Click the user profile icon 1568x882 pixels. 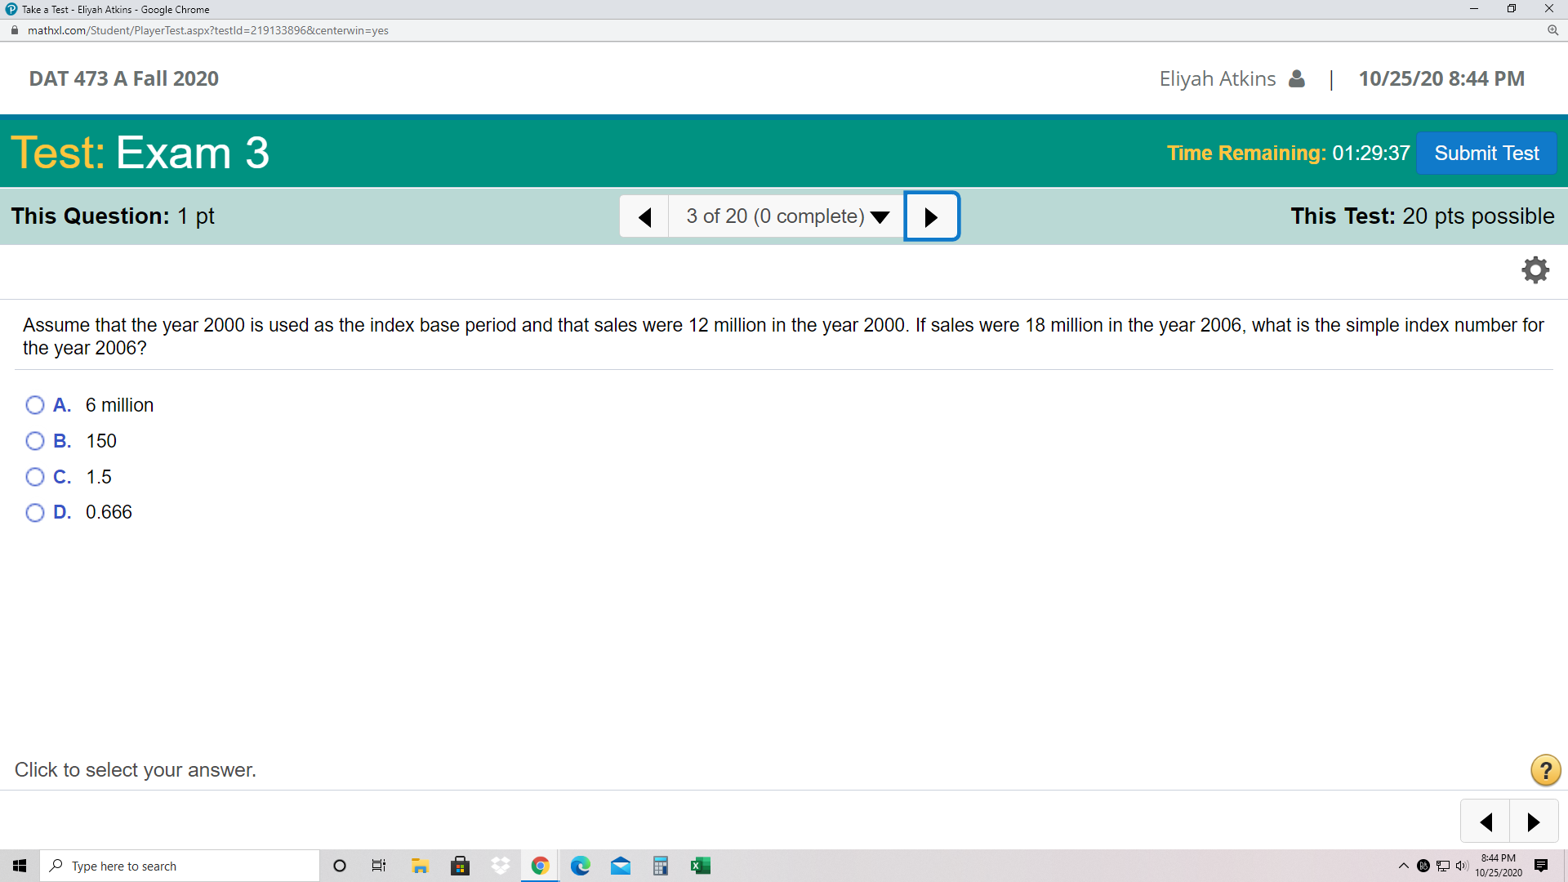[x=1297, y=78]
